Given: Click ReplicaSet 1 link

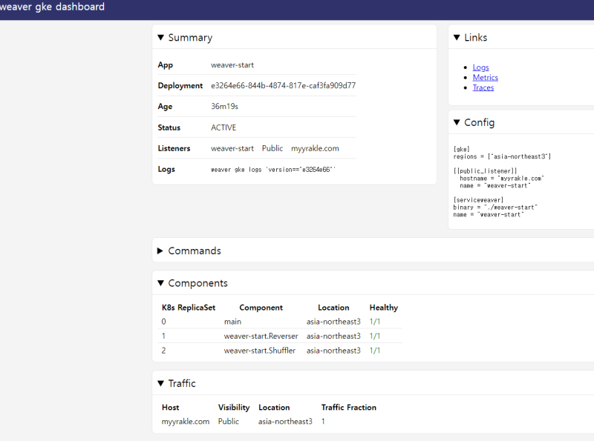Looking at the screenshot, I should coord(164,336).
